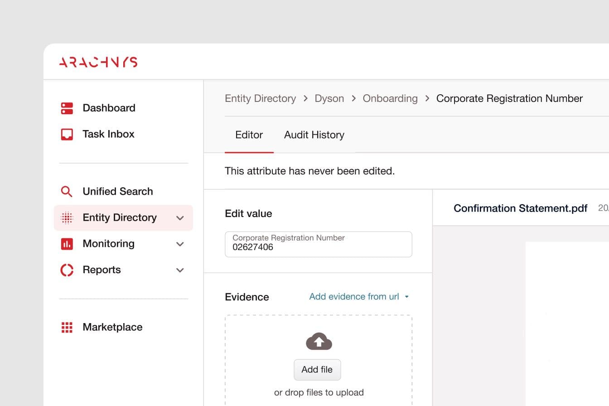The width and height of the screenshot is (609, 406).
Task: Click the Arachnys logo
Action: click(x=98, y=62)
